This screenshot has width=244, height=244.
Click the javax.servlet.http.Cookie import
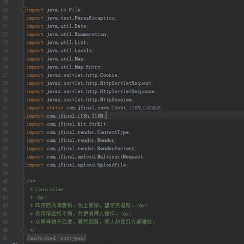tap(73, 75)
